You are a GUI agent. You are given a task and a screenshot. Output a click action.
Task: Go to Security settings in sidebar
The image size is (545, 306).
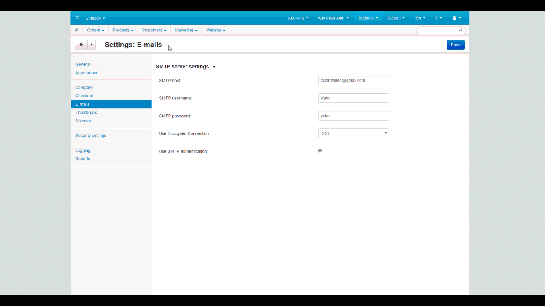91,136
